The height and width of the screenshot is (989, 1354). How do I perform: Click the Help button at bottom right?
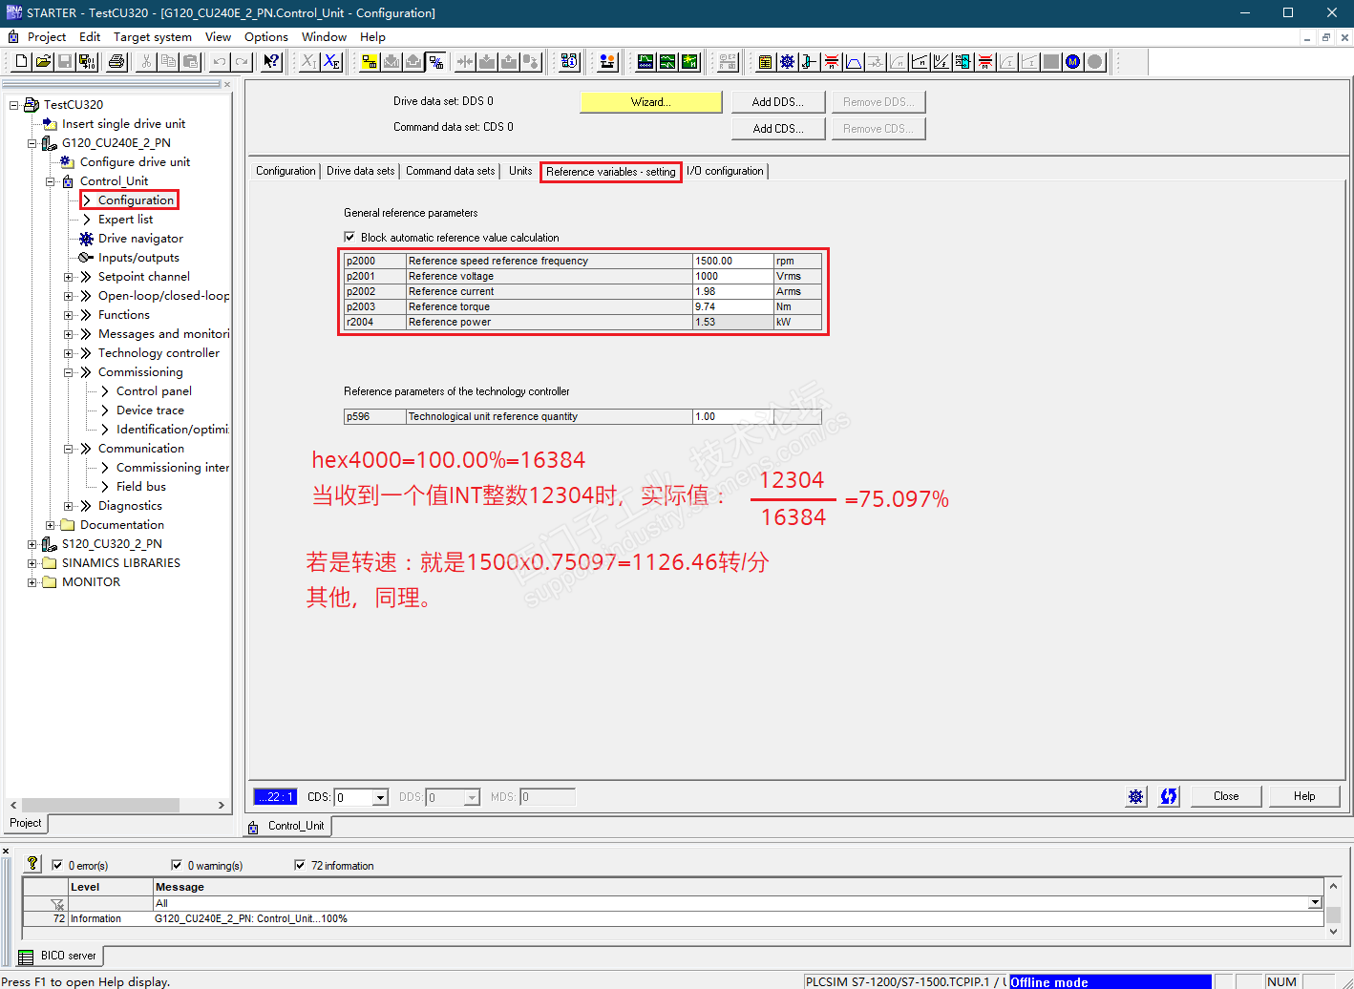click(x=1304, y=796)
